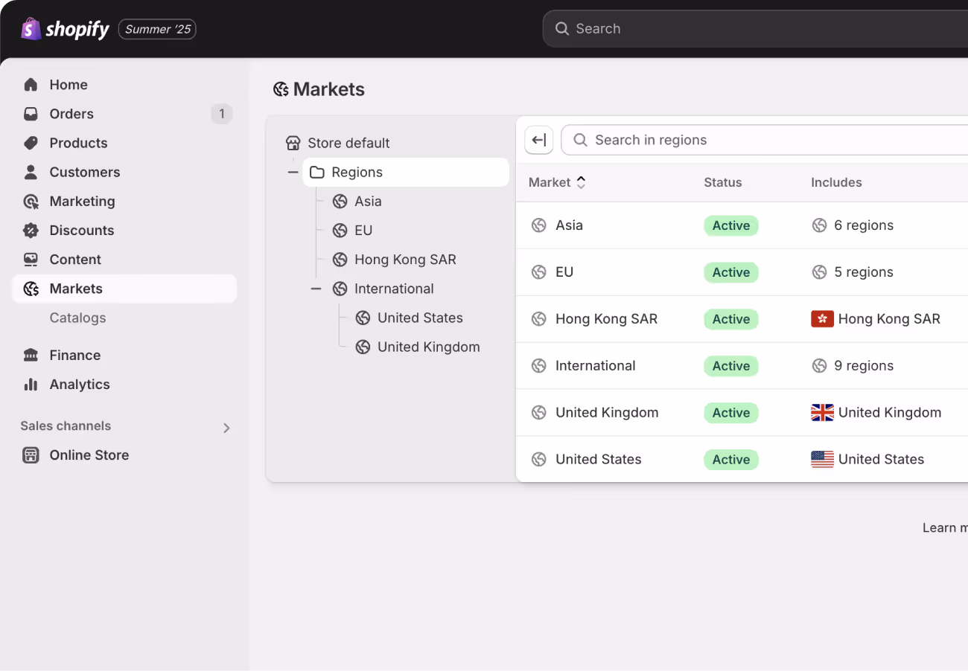Image resolution: width=968 pixels, height=671 pixels.
Task: Click the Active status of United States
Action: 731,460
